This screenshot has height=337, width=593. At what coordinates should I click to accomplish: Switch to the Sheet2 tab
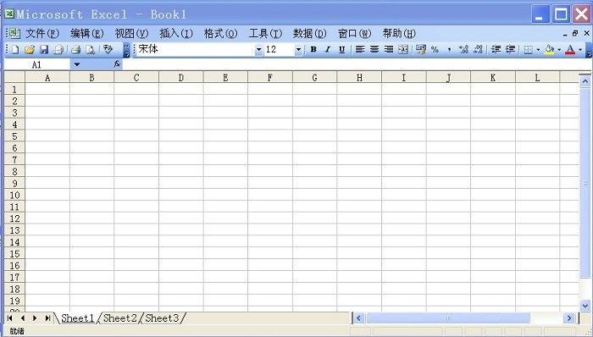coord(120,318)
